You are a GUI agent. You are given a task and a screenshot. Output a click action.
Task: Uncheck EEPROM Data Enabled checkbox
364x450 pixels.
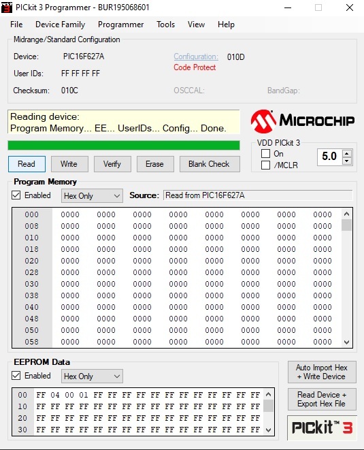point(16,376)
